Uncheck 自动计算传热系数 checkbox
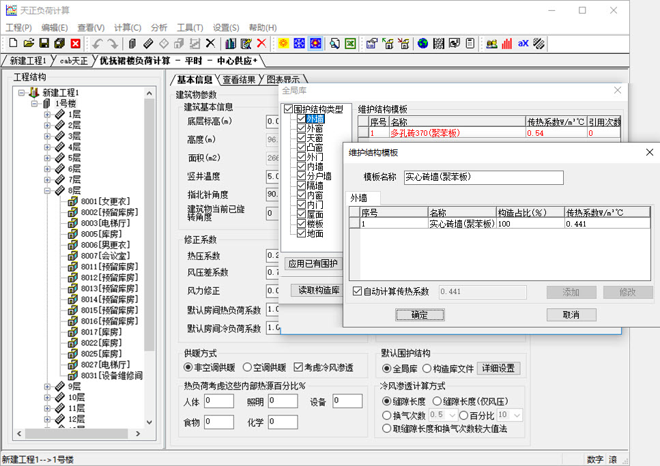The image size is (660, 466). click(358, 291)
